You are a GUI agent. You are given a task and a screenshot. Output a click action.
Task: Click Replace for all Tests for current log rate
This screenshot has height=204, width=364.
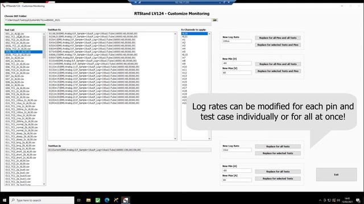(x=278, y=146)
